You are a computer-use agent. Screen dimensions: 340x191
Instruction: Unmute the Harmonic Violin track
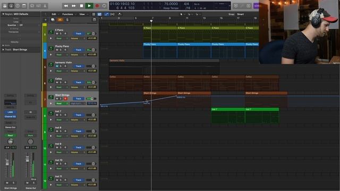(x=57, y=66)
